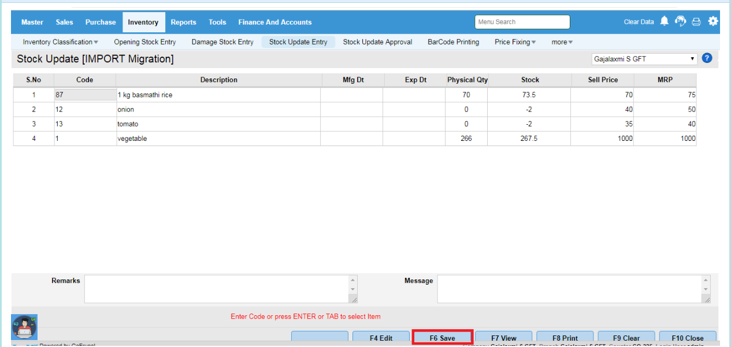Click the F6 Save button
This screenshot has height=347, width=731.
(x=443, y=338)
